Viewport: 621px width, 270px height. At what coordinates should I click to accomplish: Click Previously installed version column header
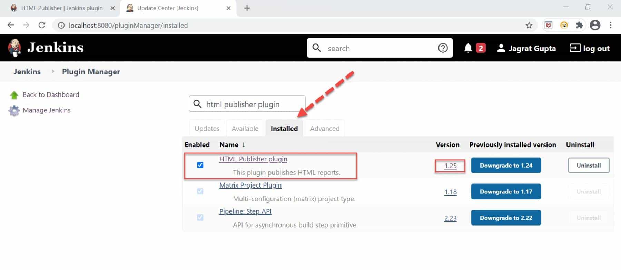513,145
